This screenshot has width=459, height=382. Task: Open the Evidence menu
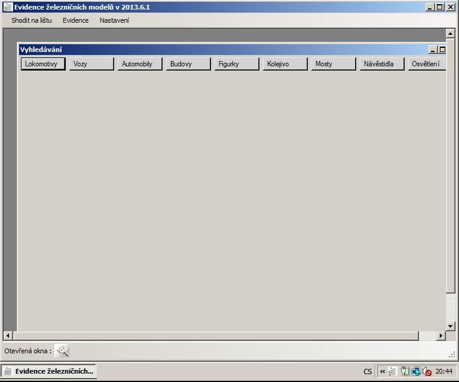tap(75, 20)
